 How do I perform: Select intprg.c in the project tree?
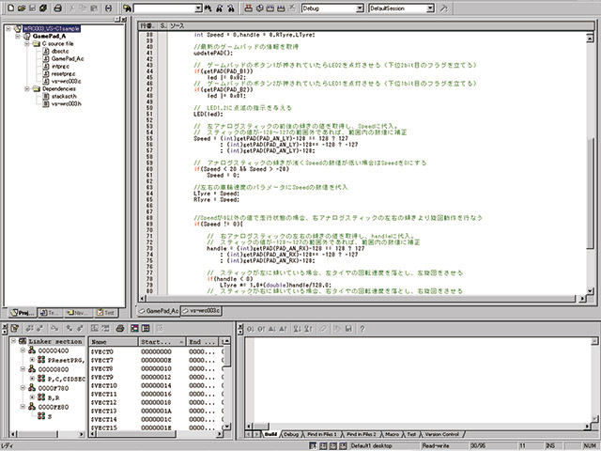coord(60,67)
